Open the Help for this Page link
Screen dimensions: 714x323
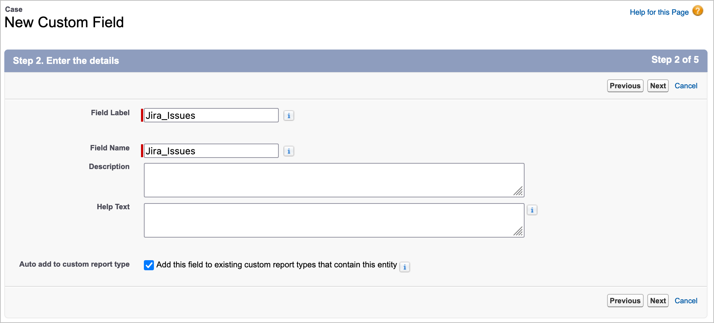[659, 12]
